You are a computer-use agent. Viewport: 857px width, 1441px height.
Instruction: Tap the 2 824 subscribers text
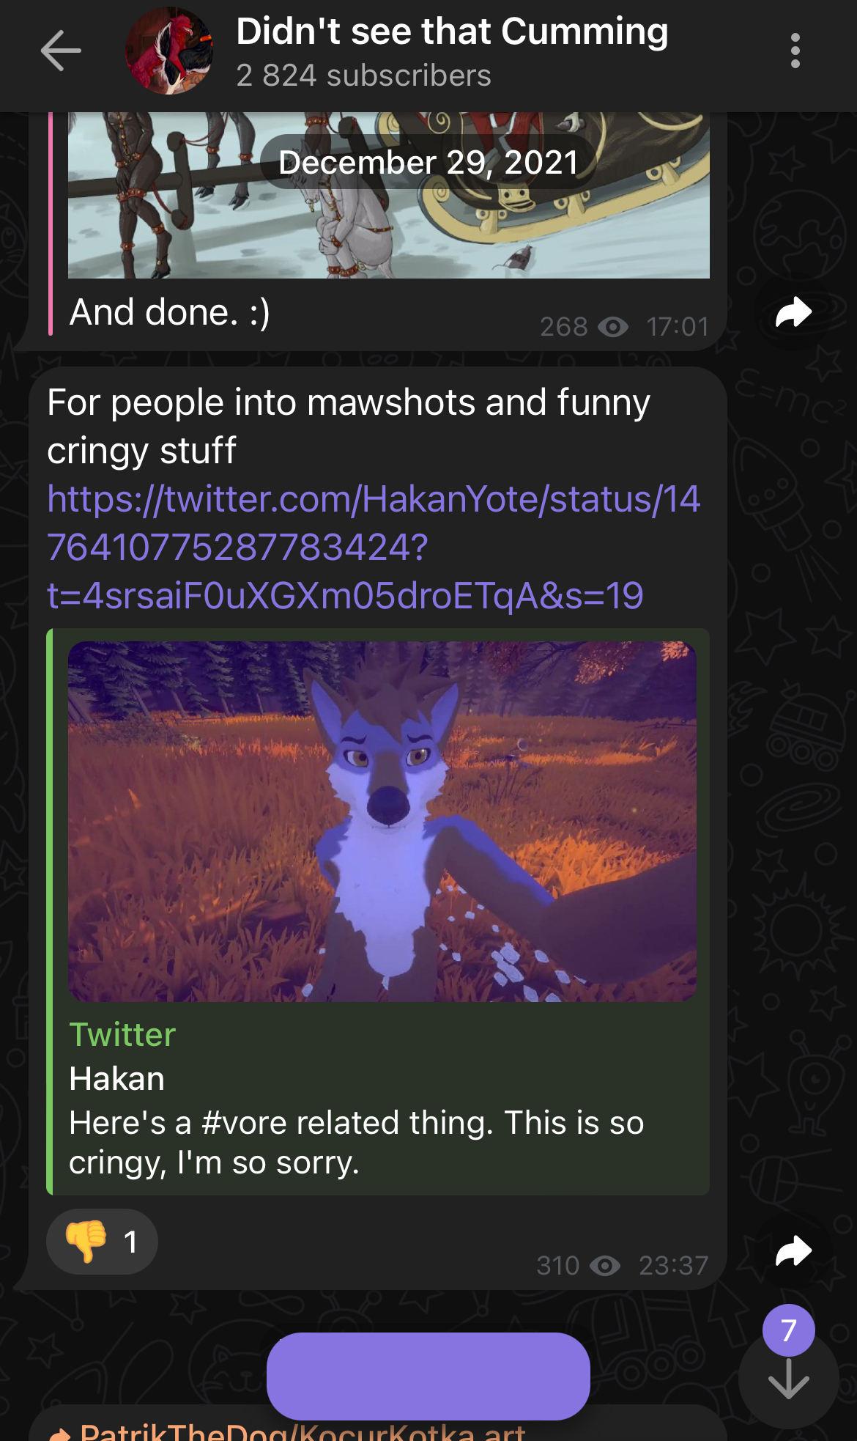(363, 75)
